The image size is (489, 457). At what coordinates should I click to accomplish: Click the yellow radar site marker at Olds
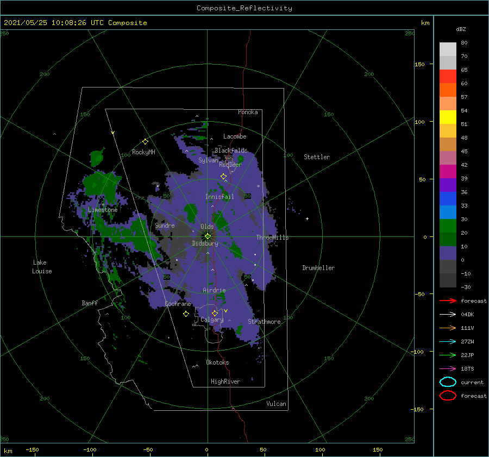tap(208, 236)
